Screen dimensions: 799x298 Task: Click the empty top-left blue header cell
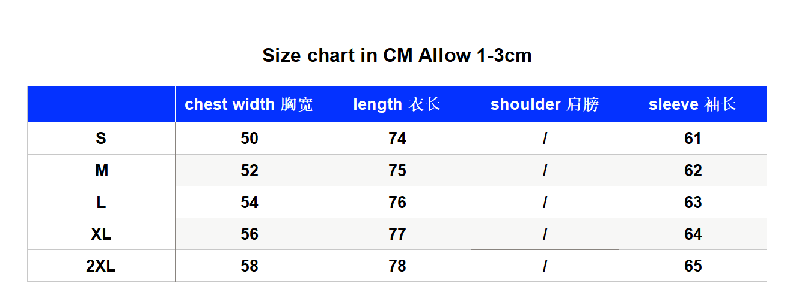coord(101,104)
